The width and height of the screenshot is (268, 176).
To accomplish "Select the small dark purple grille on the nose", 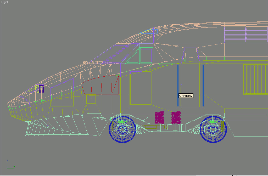I will [41, 89].
